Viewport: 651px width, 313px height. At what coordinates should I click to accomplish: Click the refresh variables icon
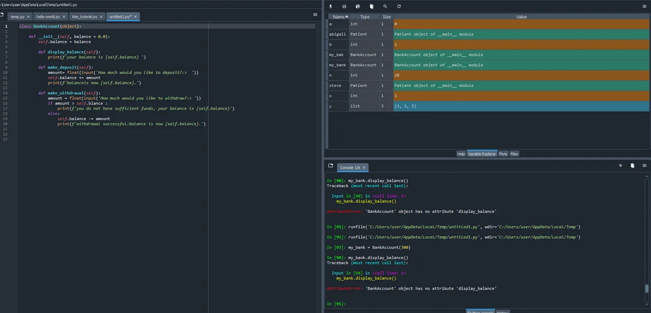click(x=399, y=6)
